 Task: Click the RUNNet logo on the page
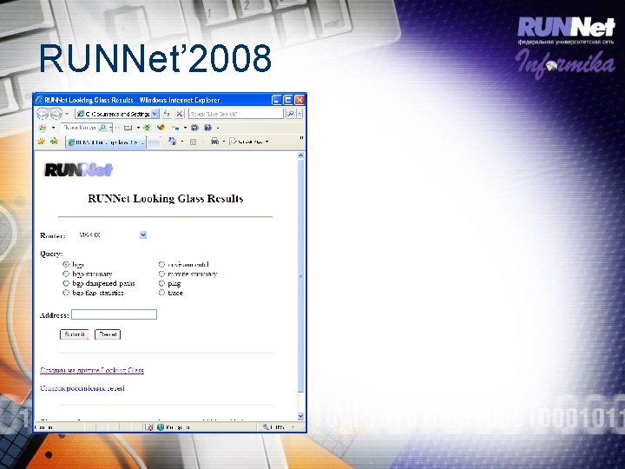click(x=78, y=170)
